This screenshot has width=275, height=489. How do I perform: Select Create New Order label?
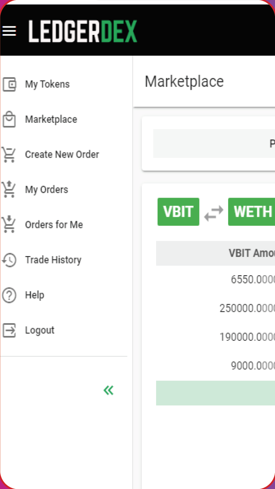(x=62, y=155)
